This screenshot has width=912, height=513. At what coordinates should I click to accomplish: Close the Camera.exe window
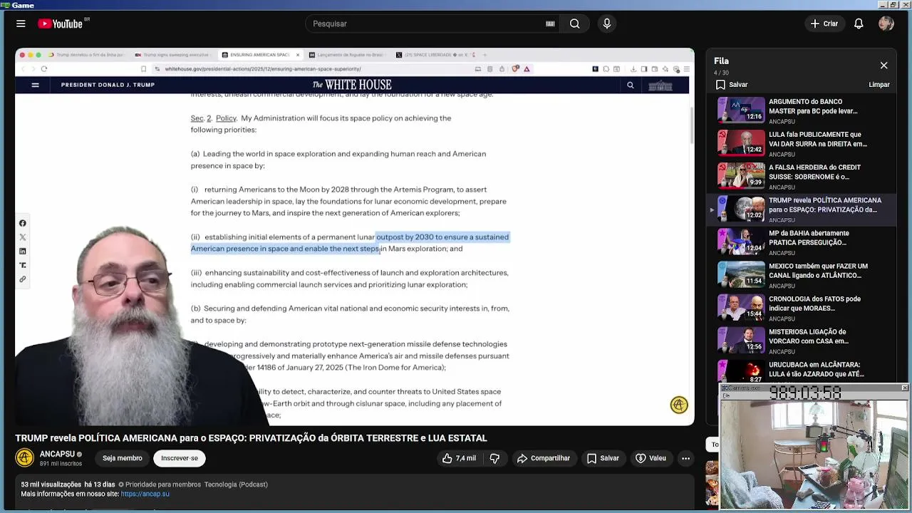point(905,388)
